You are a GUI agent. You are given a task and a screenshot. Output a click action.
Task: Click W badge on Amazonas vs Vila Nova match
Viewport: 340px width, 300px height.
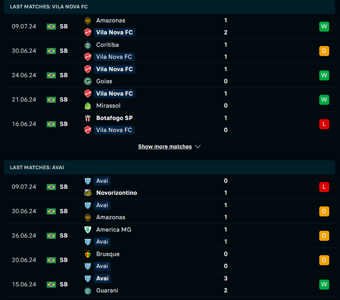[x=324, y=26]
